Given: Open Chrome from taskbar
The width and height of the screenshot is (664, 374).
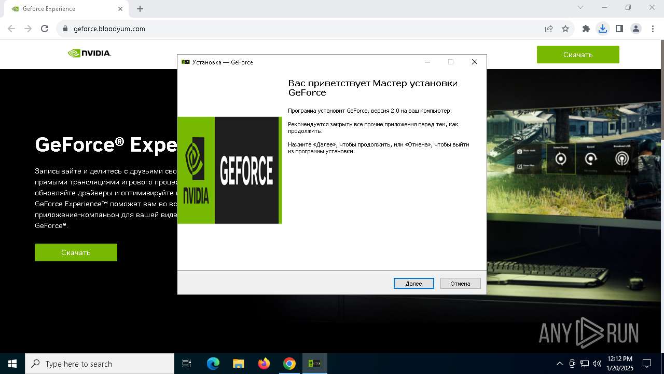Looking at the screenshot, I should pyautogui.click(x=289, y=364).
